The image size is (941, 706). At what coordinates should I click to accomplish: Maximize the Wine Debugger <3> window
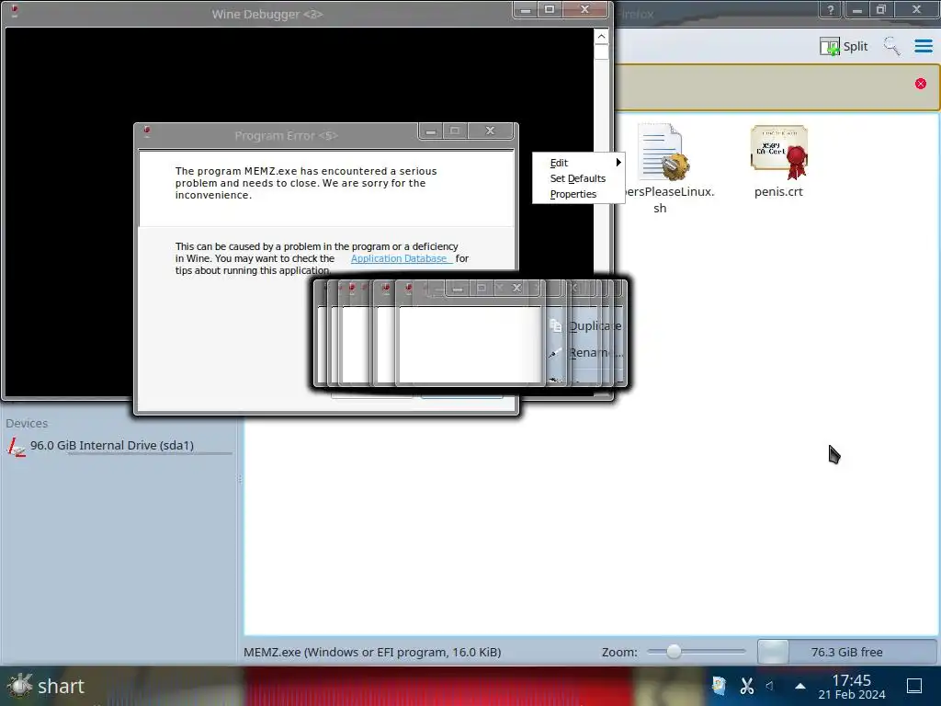[x=550, y=9]
